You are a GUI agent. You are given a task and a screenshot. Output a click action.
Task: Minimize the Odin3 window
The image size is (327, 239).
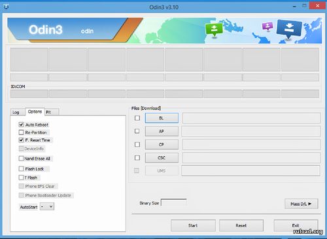click(x=294, y=7)
